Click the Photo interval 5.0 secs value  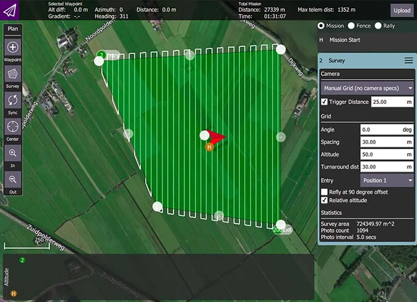[366, 237]
